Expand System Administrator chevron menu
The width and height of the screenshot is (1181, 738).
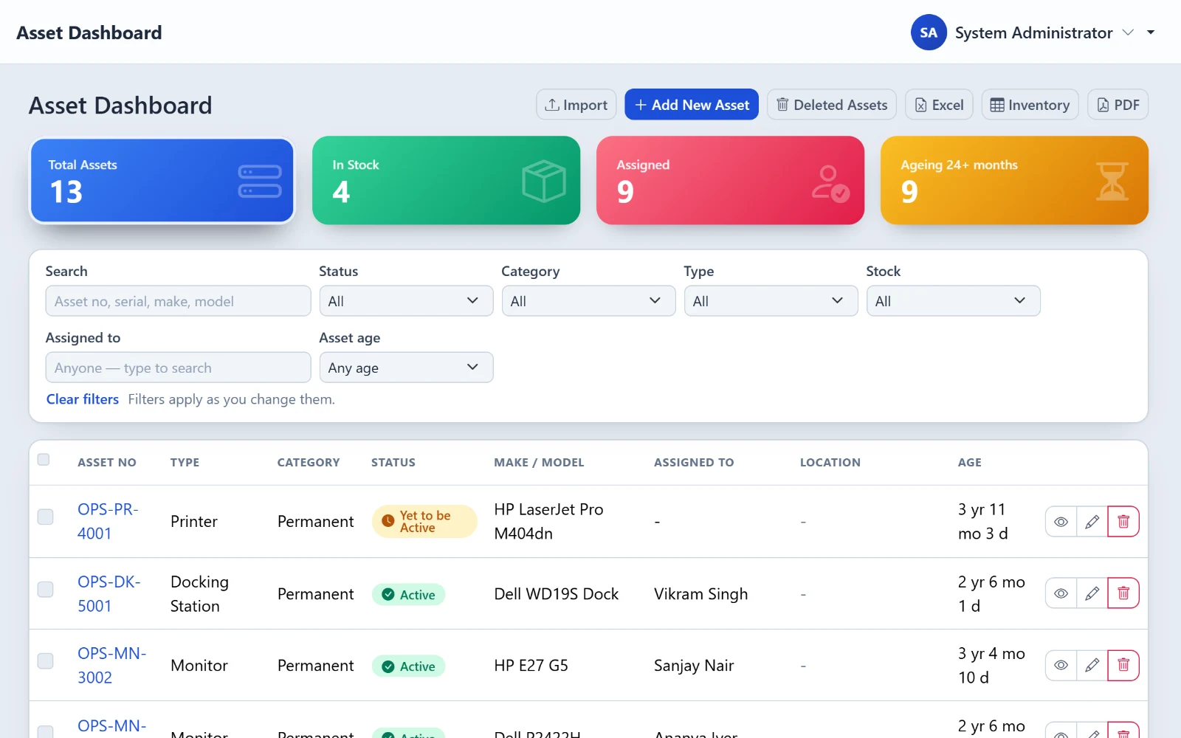pyautogui.click(x=1128, y=32)
